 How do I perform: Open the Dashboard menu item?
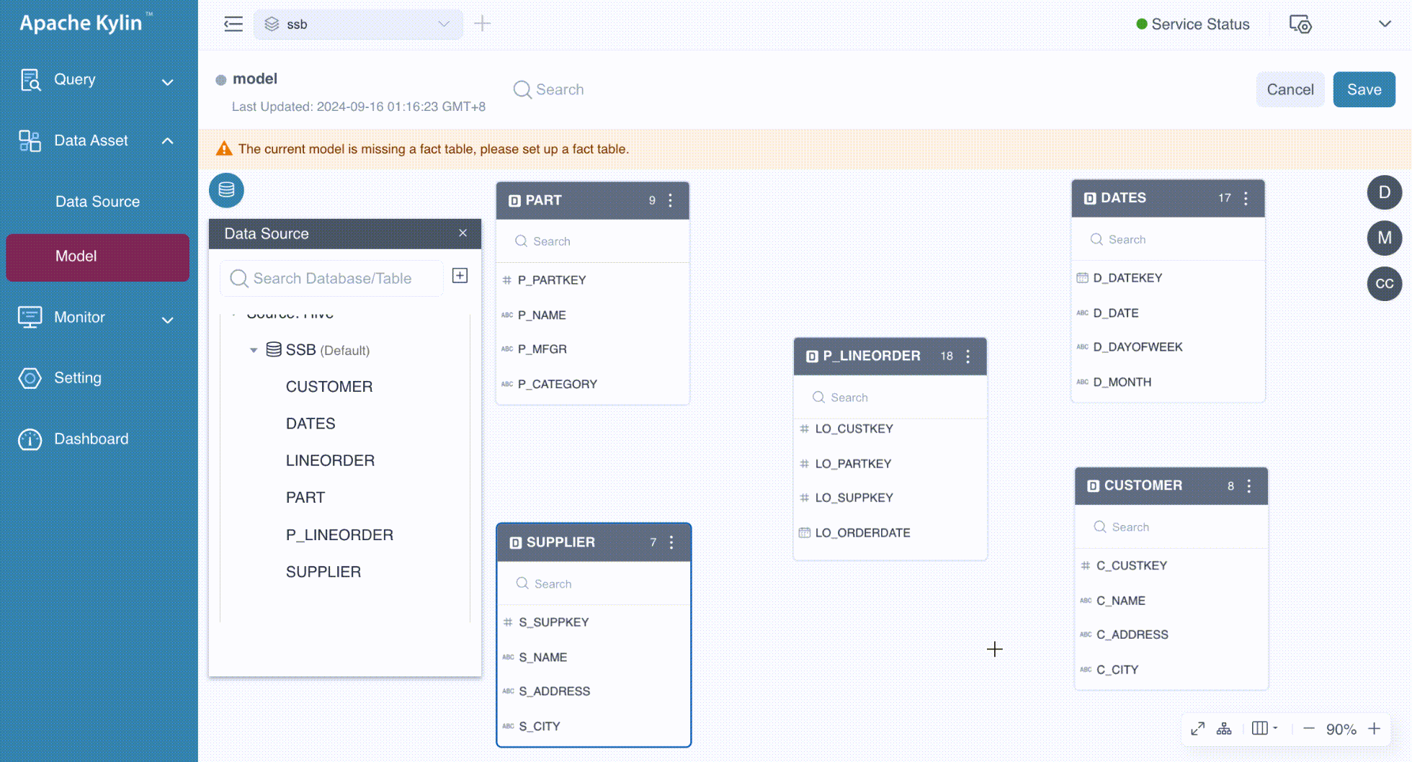pyautogui.click(x=91, y=439)
